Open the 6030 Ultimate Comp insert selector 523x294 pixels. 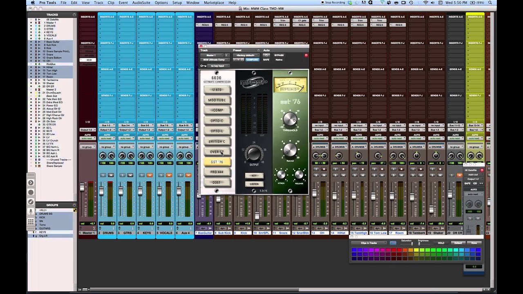pos(215,60)
